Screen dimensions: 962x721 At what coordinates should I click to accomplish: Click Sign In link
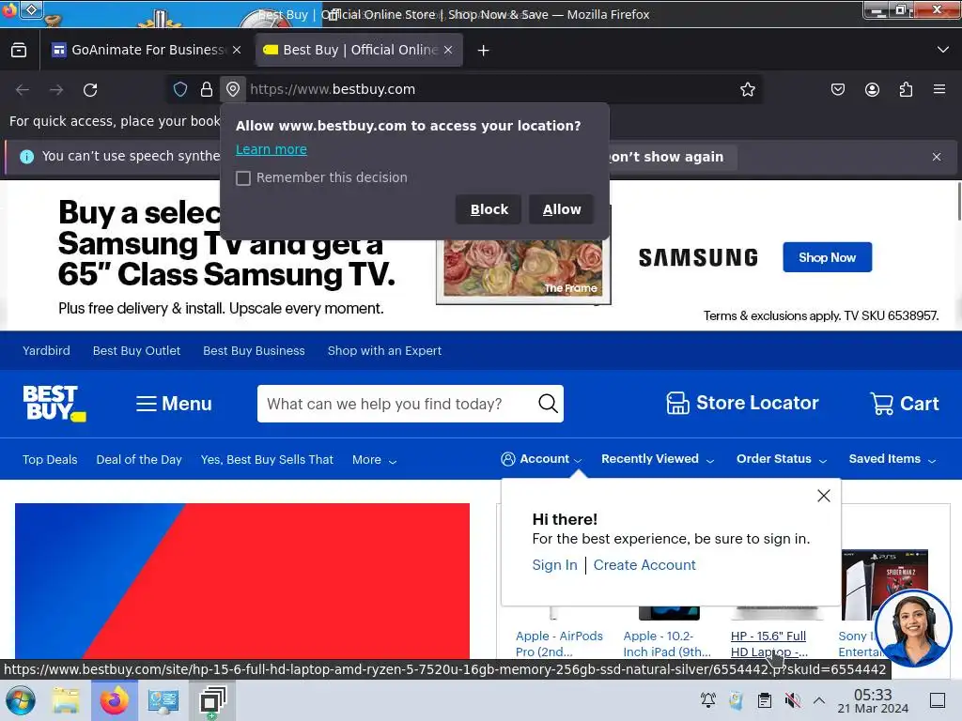point(554,564)
